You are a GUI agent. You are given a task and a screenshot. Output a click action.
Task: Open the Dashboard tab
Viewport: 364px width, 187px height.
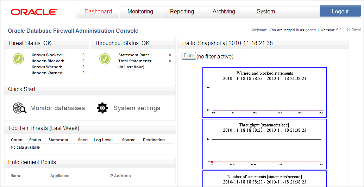[98, 11]
